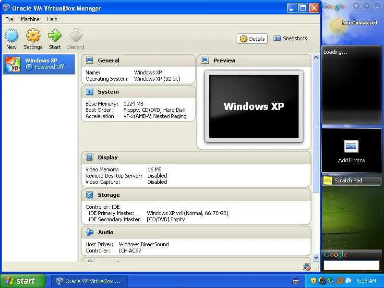Click the Google search box in sidebar
This screenshot has height=288, width=384.
tap(351, 265)
